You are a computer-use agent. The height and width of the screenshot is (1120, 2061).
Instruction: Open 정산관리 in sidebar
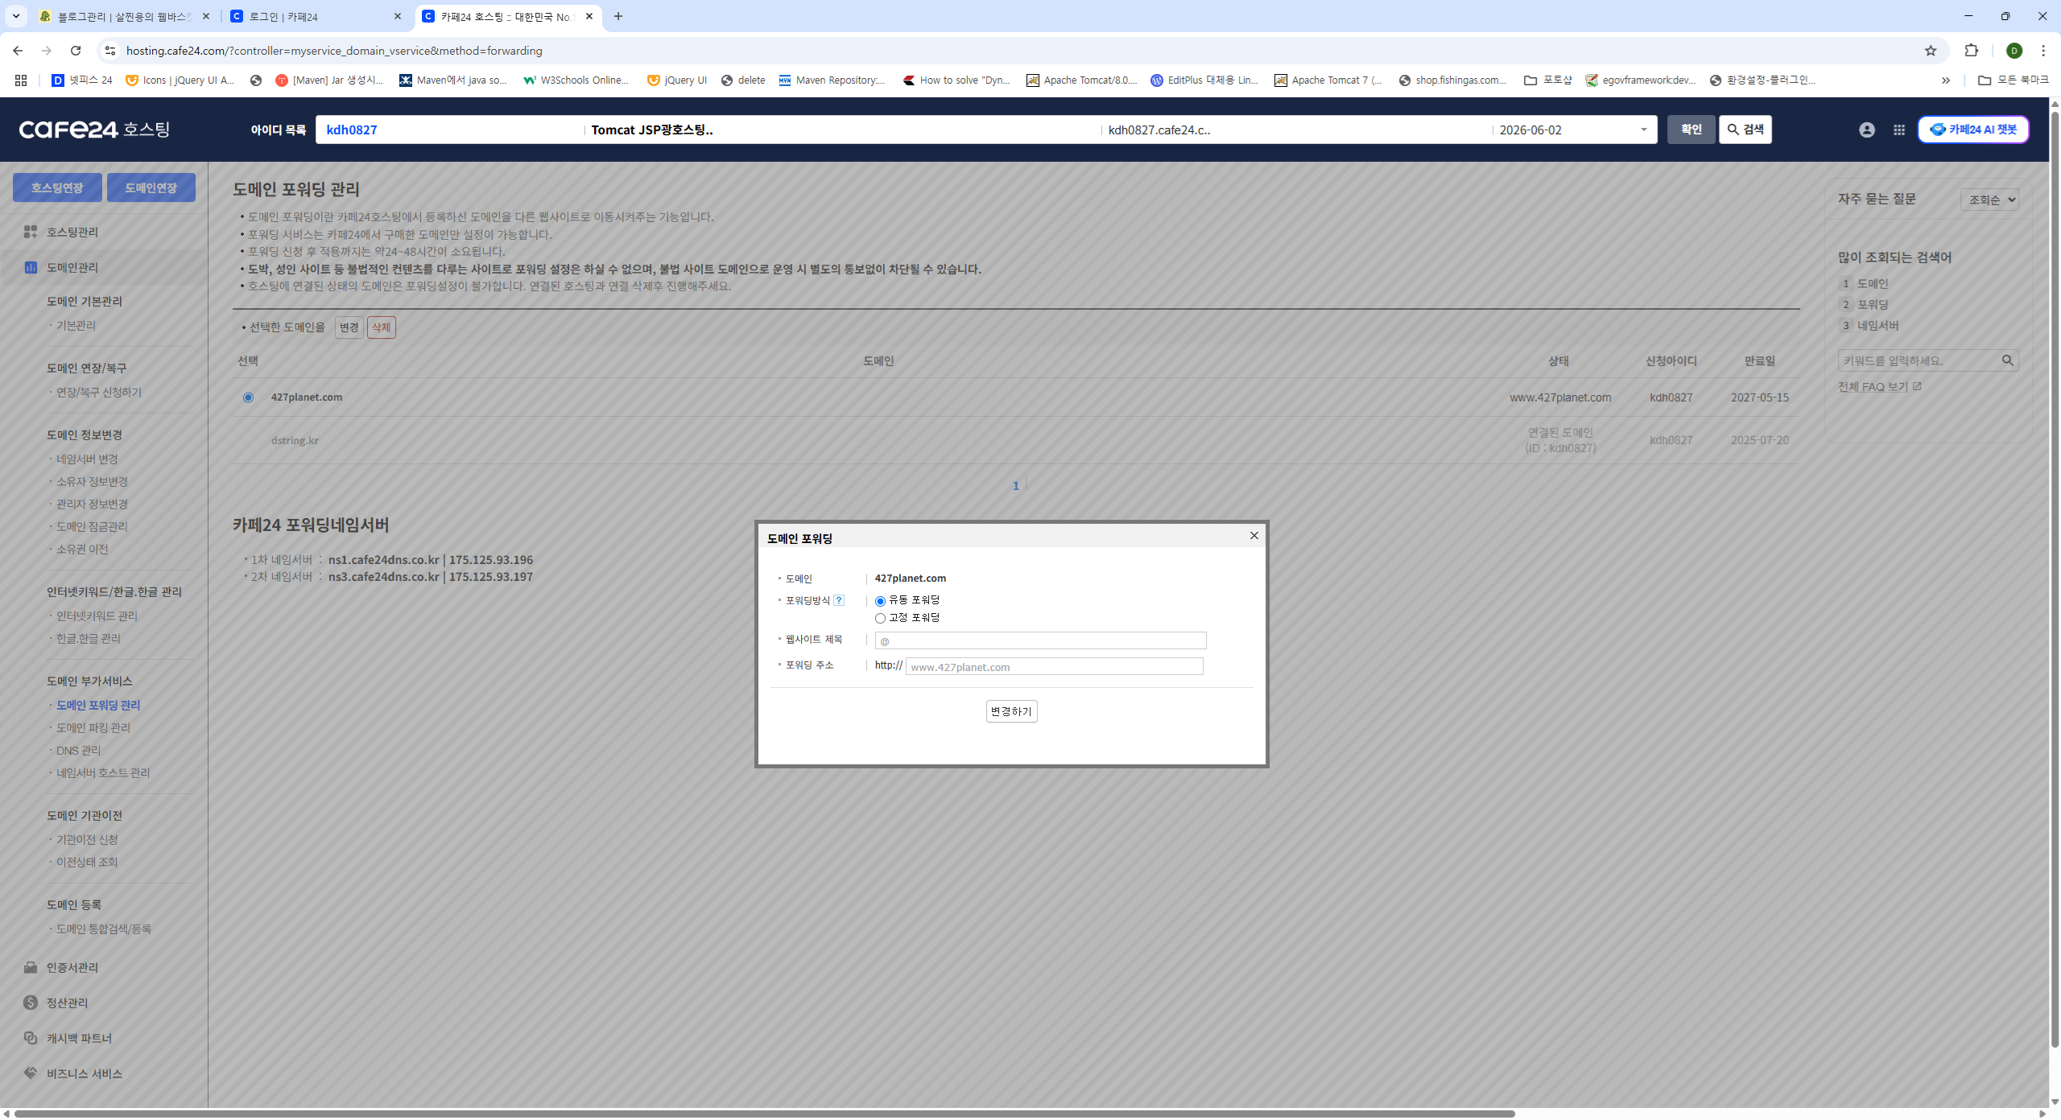click(67, 1003)
